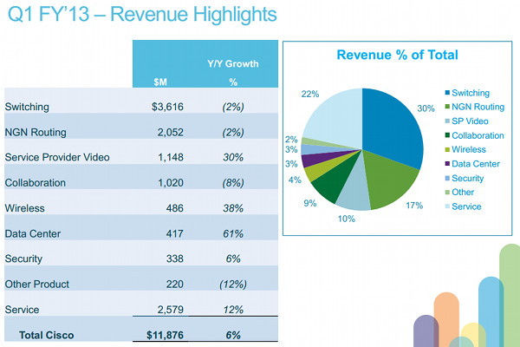Click the '17%' pie chart label
The image size is (520, 347).
point(414,206)
